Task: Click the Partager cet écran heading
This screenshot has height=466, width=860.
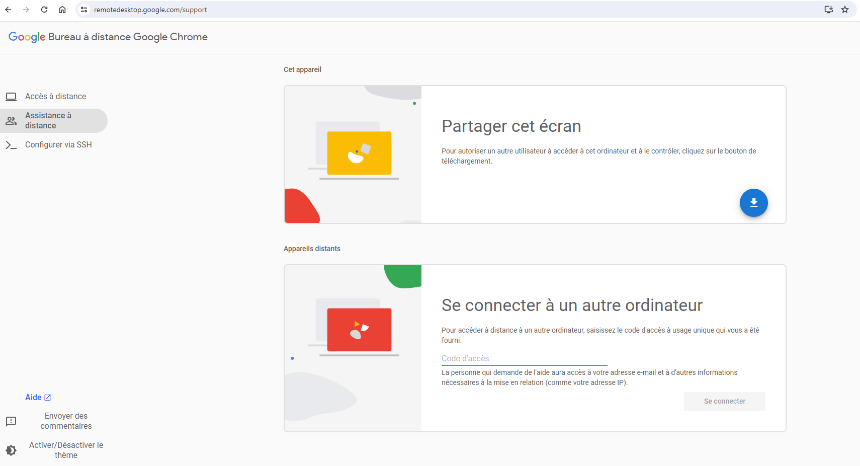Action: click(511, 126)
